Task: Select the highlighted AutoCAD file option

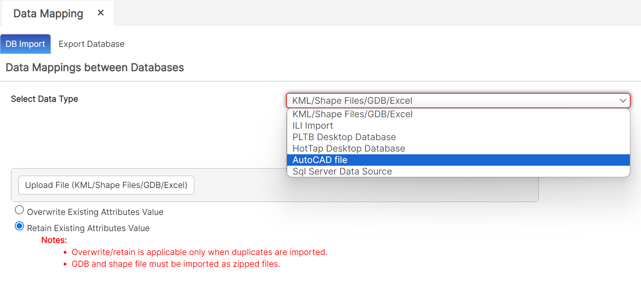Action: pyautogui.click(x=319, y=160)
